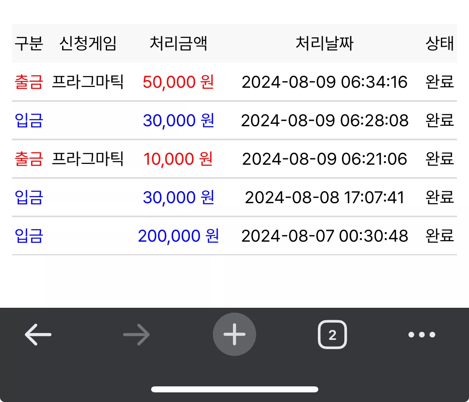Image resolution: width=469 pixels, height=402 pixels.
Task: Select the 2024-08-08 17:07:41 date entry
Action: [x=325, y=198]
